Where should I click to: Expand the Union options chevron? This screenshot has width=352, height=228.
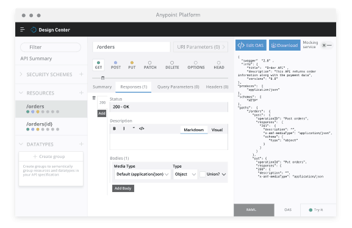pyautogui.click(x=224, y=174)
